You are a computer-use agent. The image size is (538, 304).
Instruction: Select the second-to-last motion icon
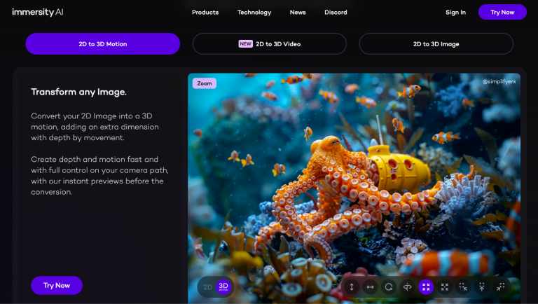click(x=482, y=287)
